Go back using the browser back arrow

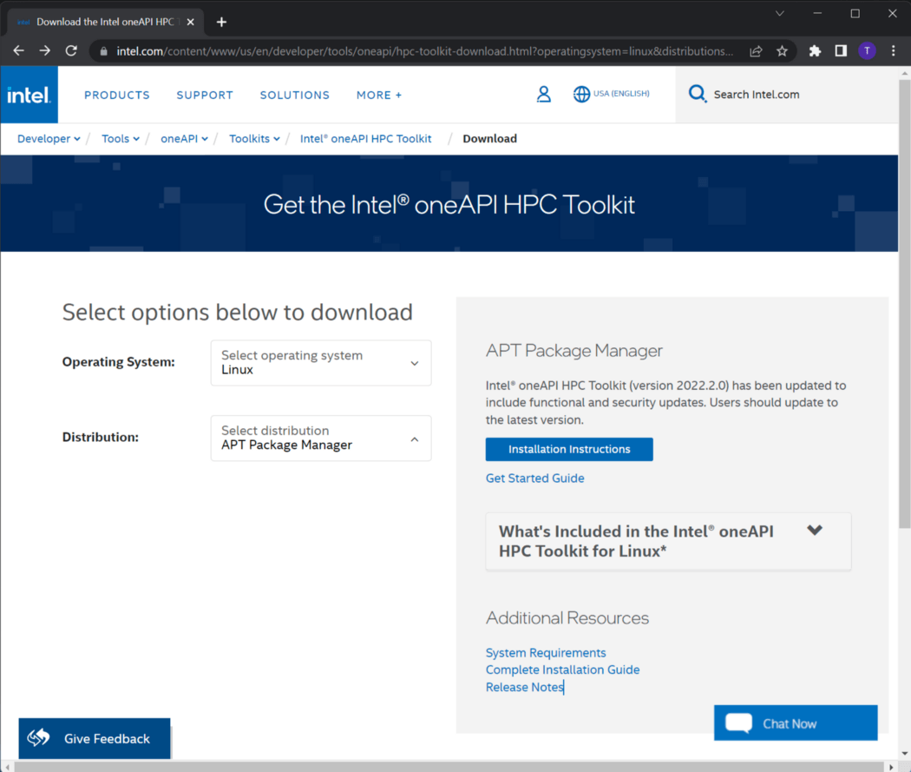[x=18, y=51]
